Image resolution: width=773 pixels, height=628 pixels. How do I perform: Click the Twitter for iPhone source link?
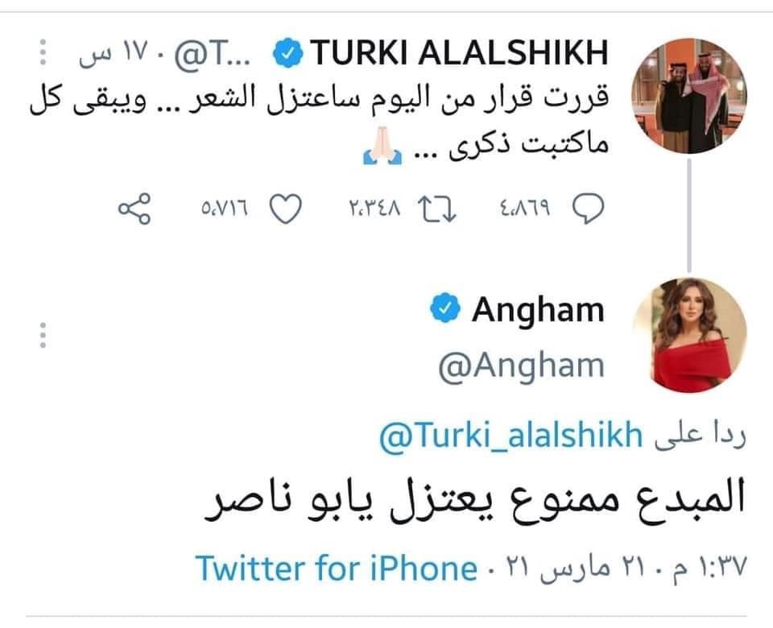coord(336,569)
